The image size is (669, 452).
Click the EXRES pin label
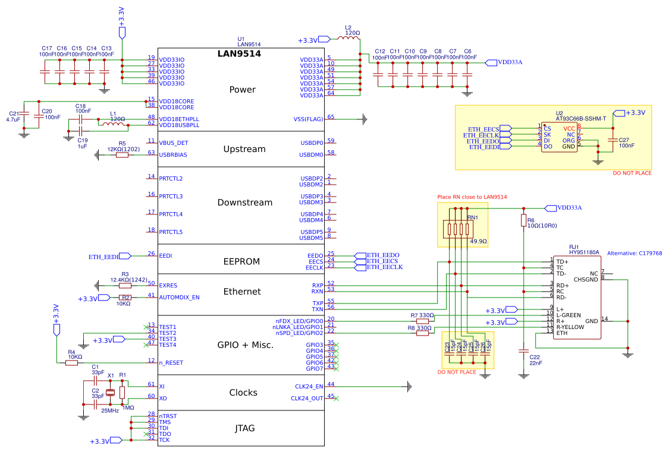click(x=168, y=286)
